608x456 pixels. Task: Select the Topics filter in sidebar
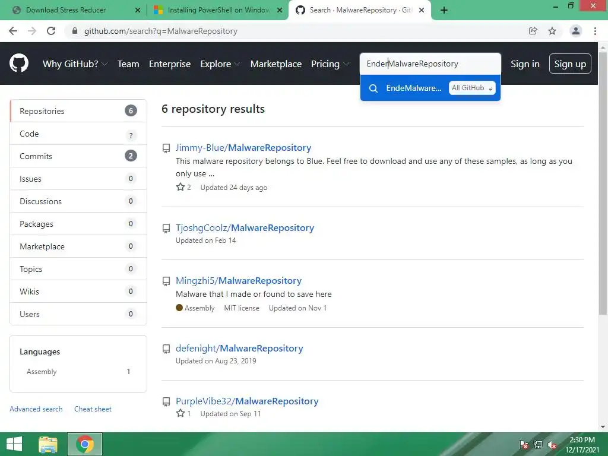[78, 269]
